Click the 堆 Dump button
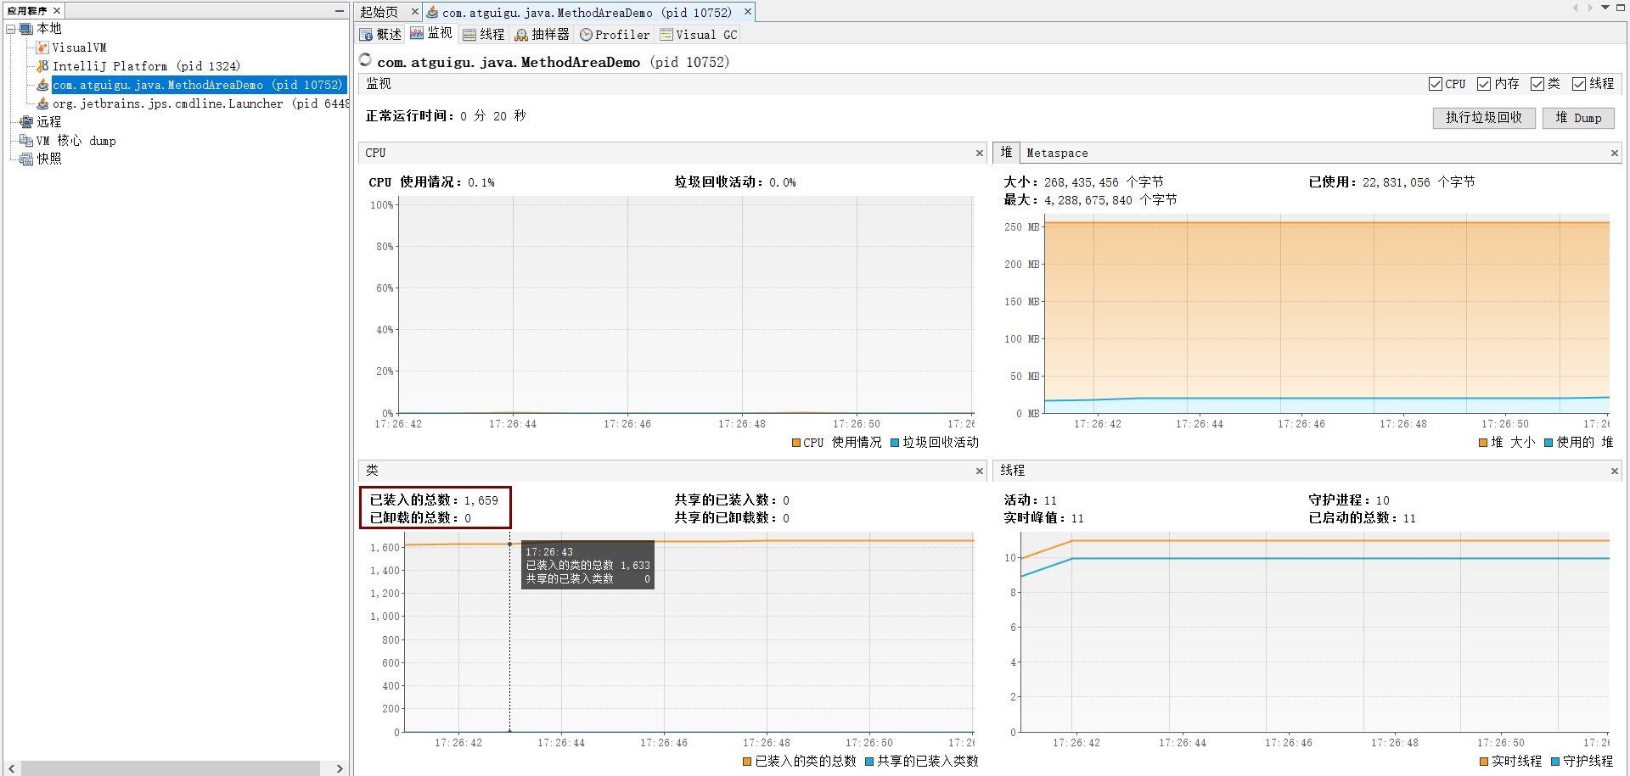The image size is (1630, 776). (1578, 118)
